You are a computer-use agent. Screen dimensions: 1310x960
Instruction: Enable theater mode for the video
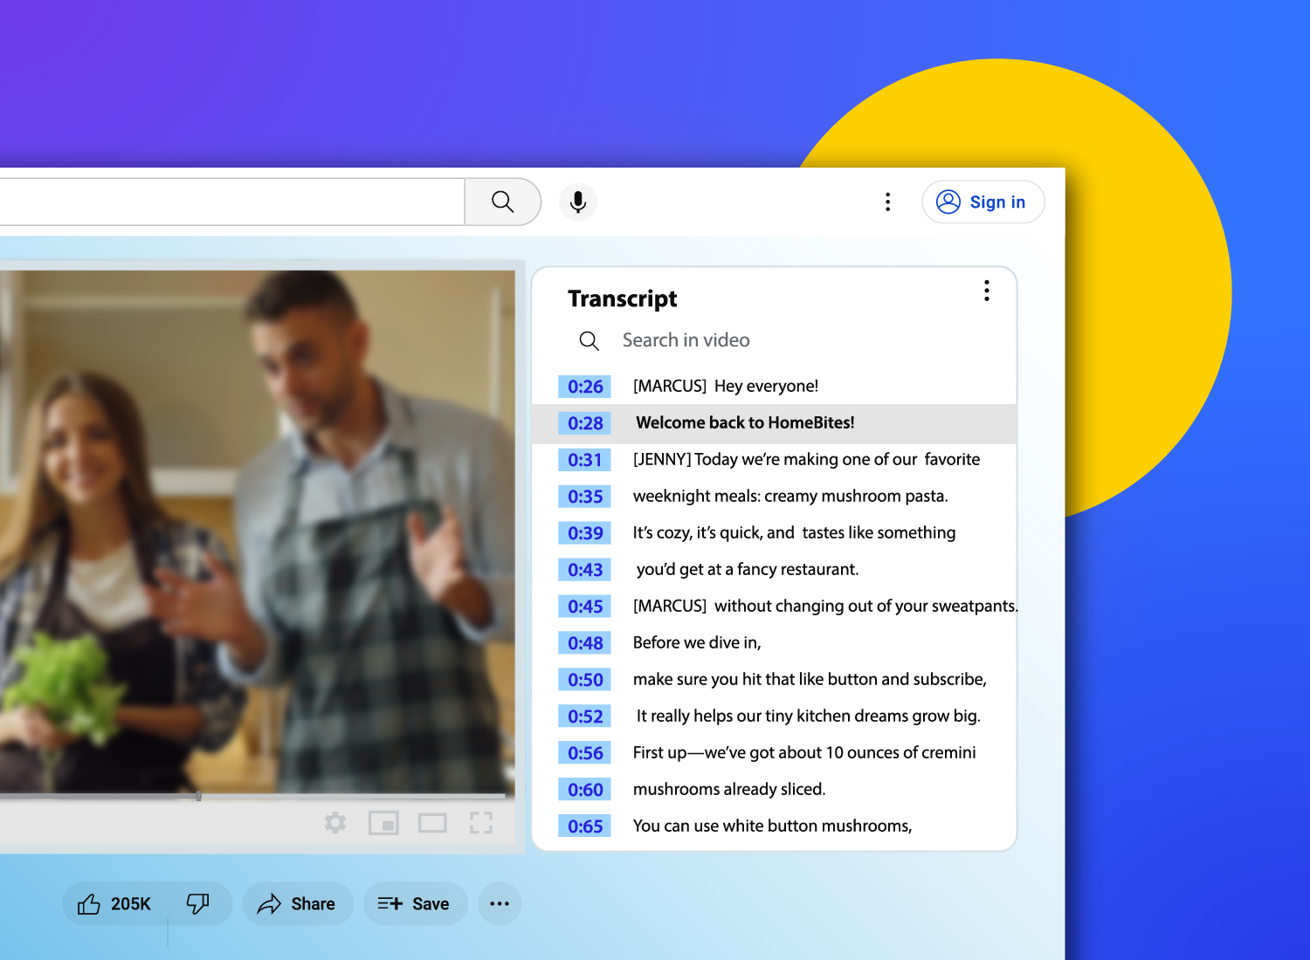pos(431,822)
